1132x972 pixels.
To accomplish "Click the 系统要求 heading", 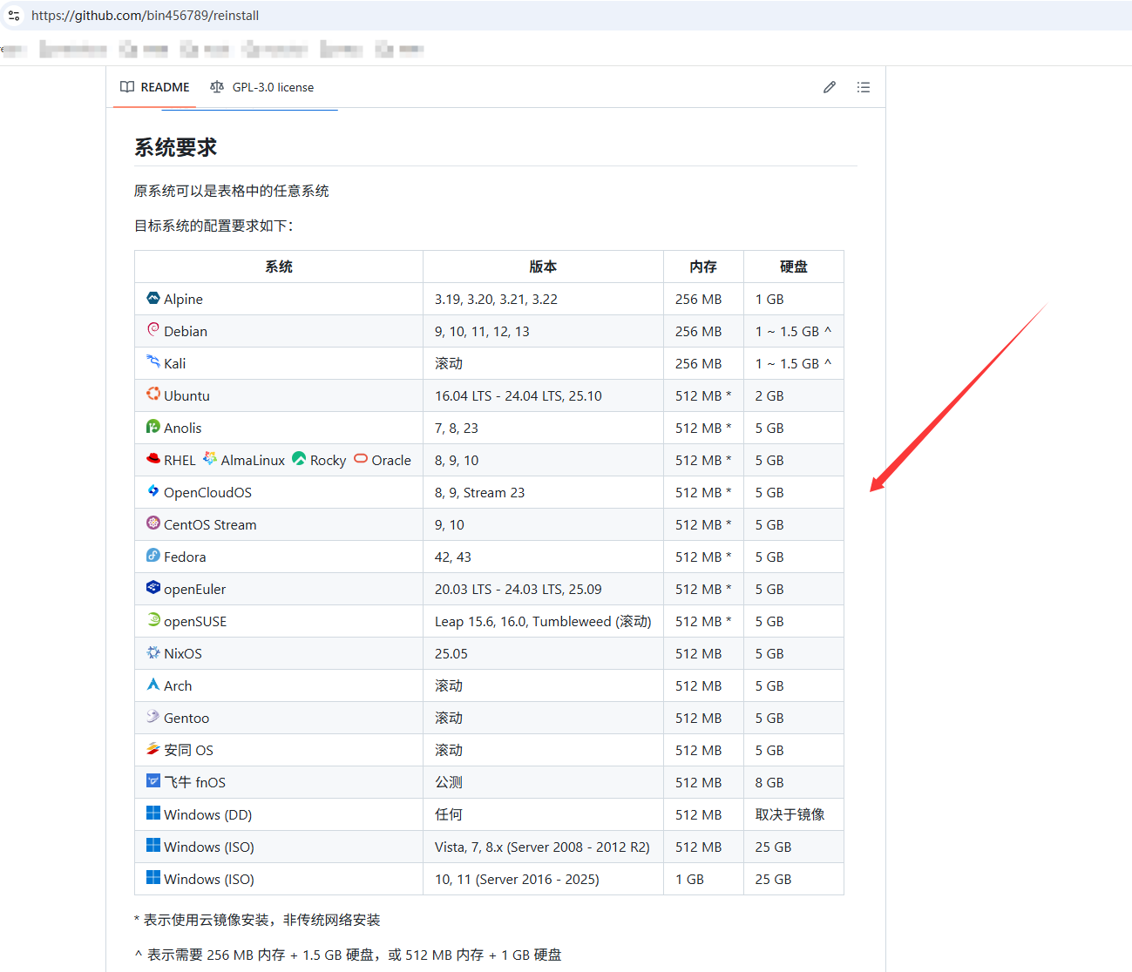I will point(175,148).
